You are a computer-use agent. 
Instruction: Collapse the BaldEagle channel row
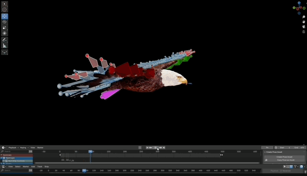tap(1, 158)
